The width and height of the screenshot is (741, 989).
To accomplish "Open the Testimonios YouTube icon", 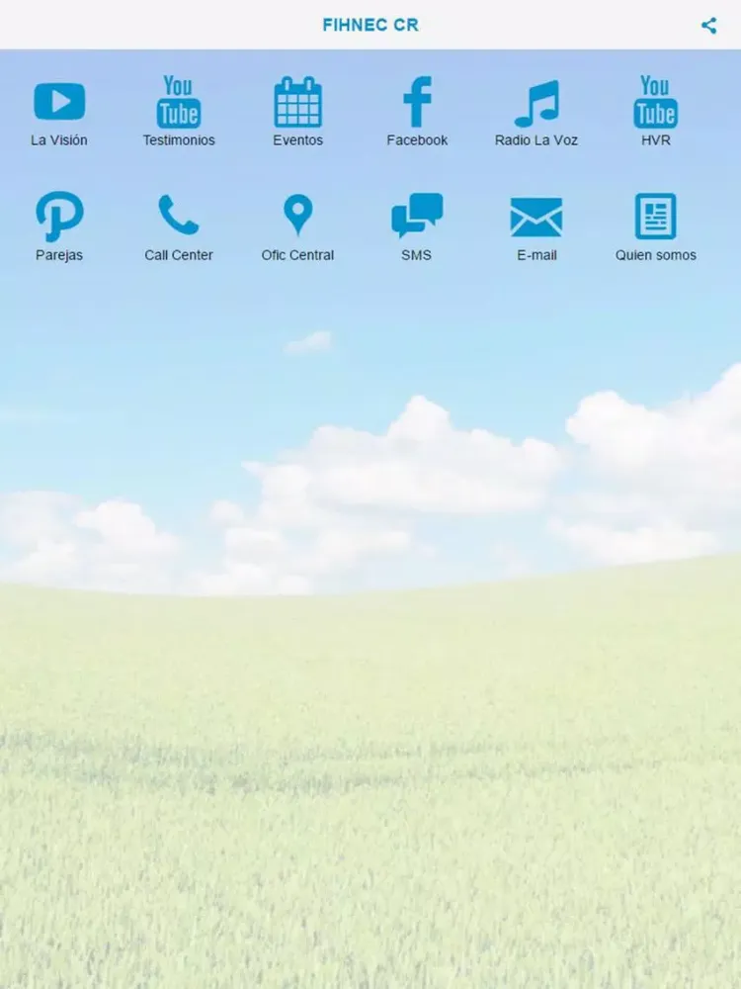I will (x=178, y=102).
